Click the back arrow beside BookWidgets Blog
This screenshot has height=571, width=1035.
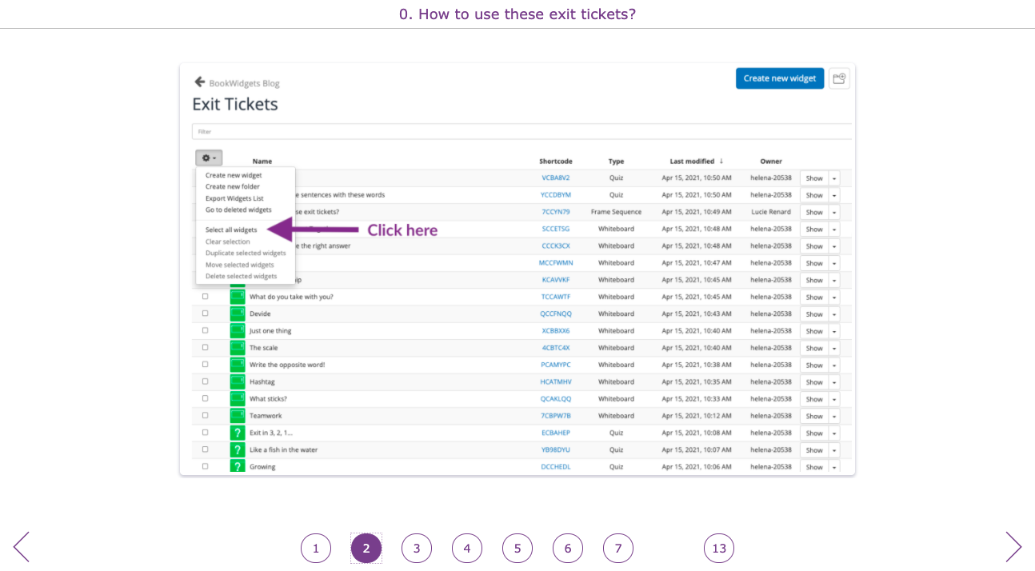[199, 81]
